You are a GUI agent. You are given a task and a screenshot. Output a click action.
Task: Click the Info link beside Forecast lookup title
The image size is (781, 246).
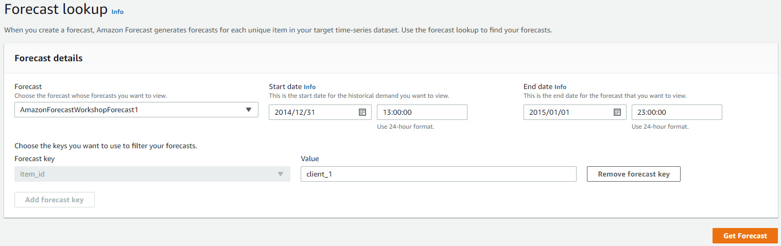point(117,12)
